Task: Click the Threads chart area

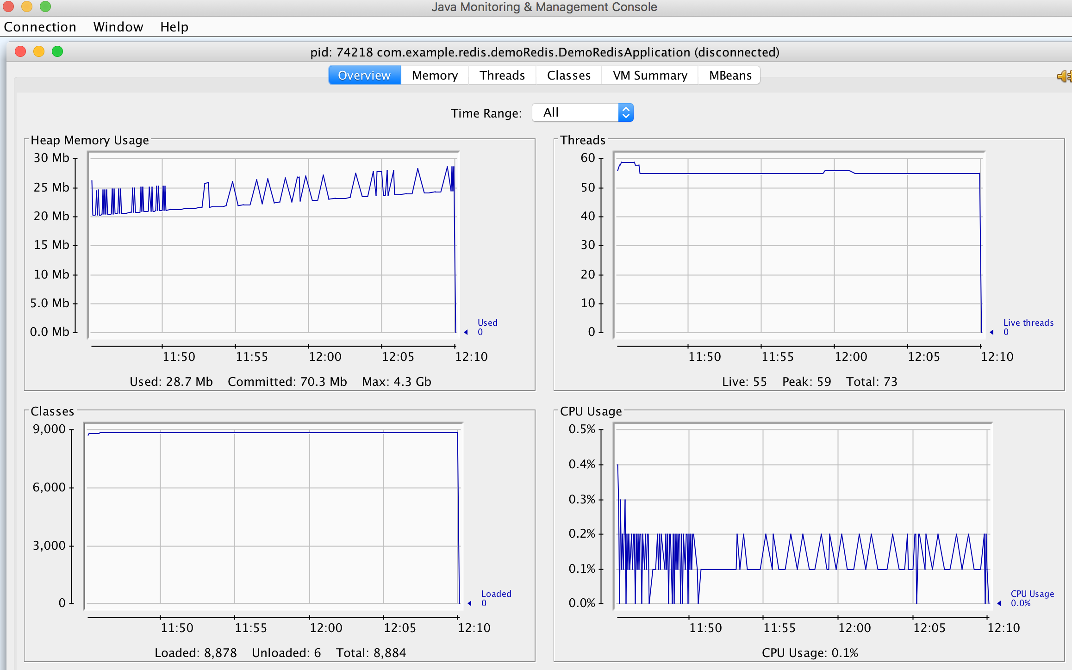Action: click(x=799, y=245)
